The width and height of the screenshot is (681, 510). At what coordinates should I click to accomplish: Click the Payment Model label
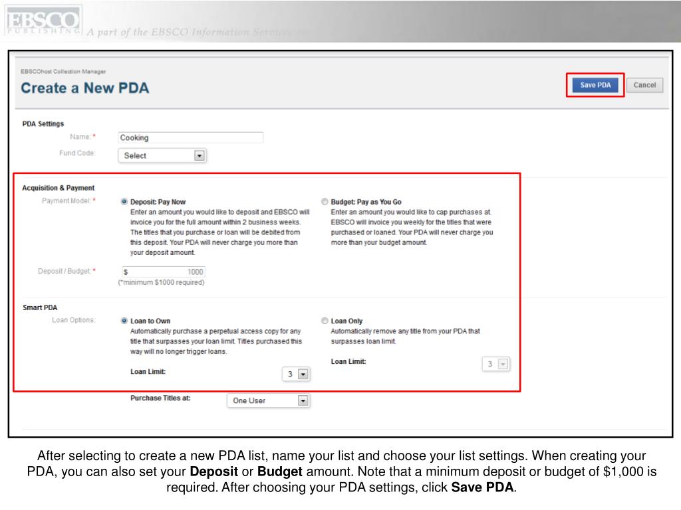pos(68,201)
